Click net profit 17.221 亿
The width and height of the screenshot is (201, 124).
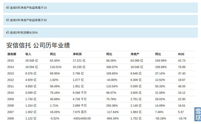click(79, 61)
